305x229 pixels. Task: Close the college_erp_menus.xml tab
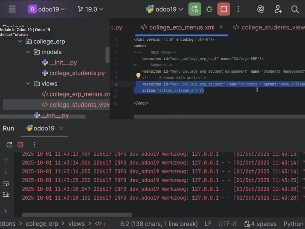tap(221, 27)
